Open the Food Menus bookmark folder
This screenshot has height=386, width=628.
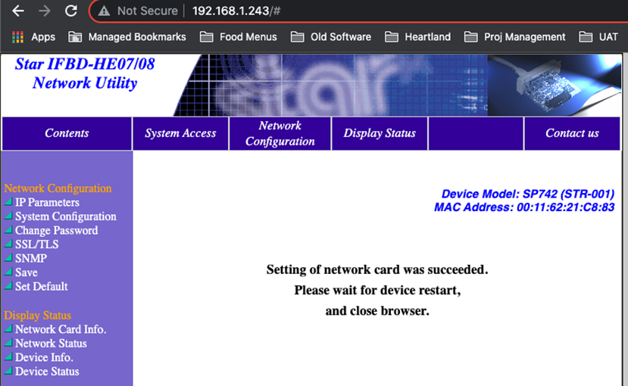click(239, 37)
